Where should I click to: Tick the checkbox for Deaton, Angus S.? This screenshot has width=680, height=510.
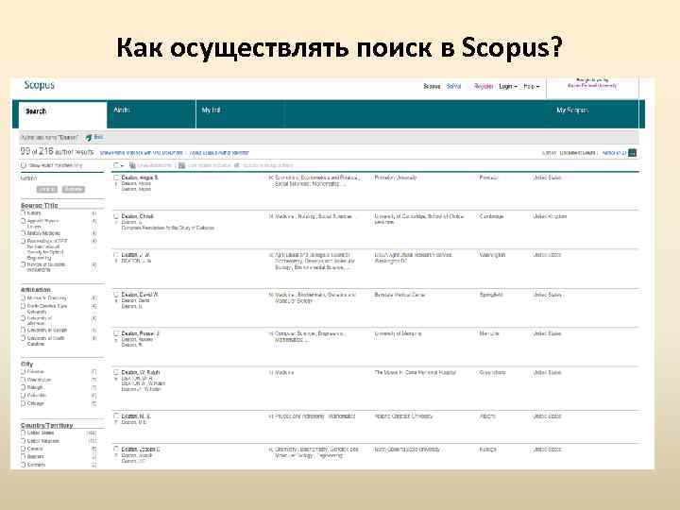116,178
